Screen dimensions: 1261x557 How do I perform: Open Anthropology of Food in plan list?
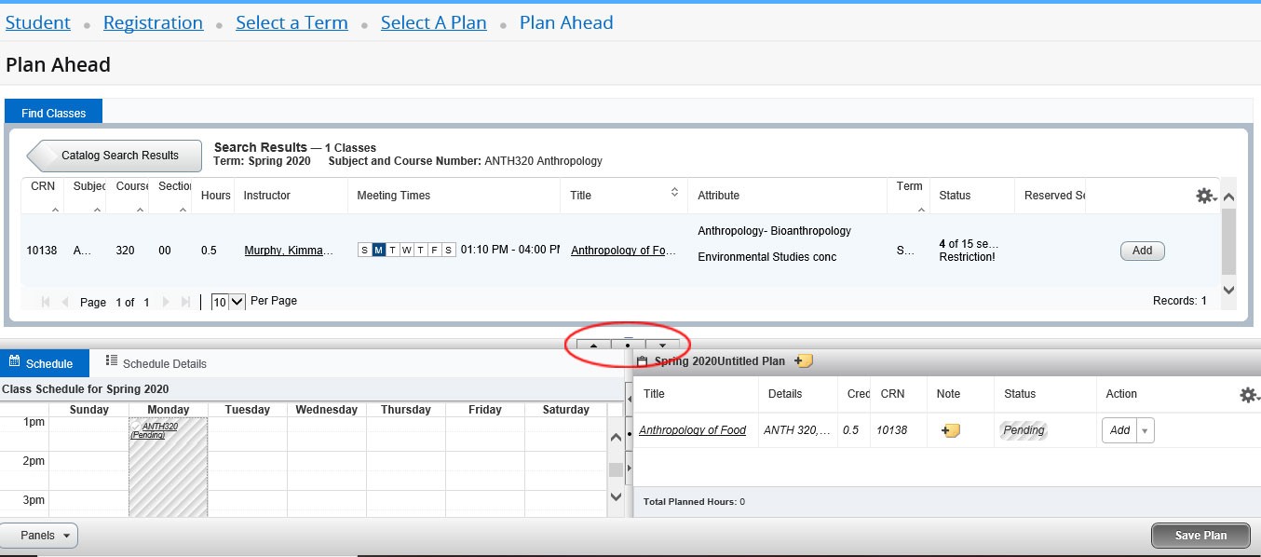(x=692, y=430)
